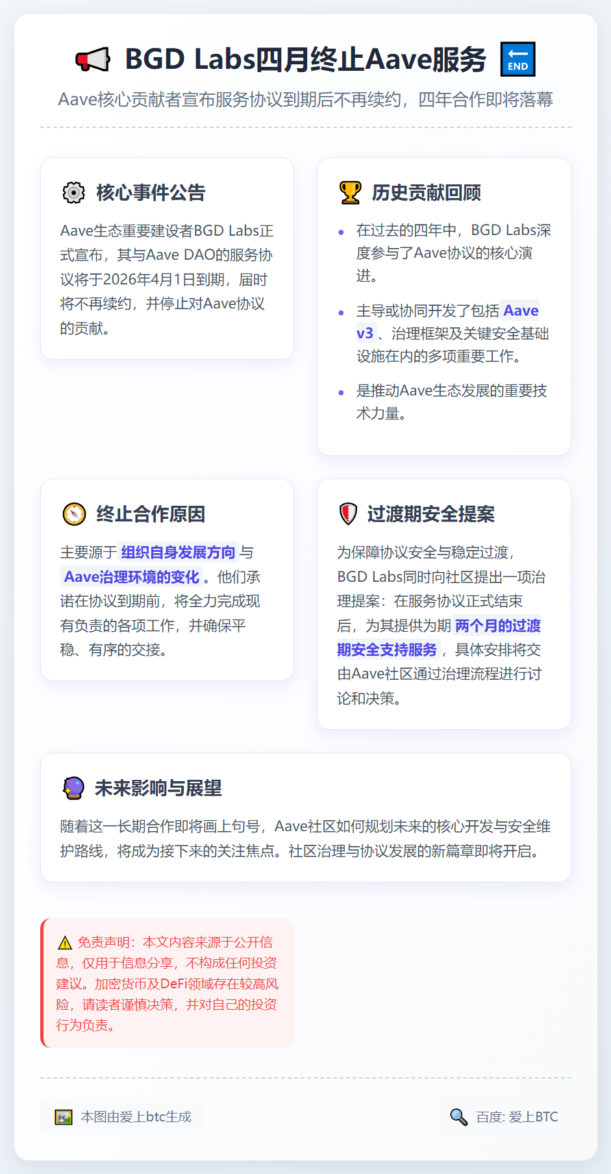Click the bullet starting 是推动Aave生态发展
Viewport: 611px width, 1174px height.
point(451,402)
